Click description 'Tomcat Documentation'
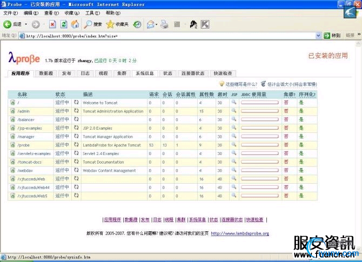The image size is (362, 262). 103,162
